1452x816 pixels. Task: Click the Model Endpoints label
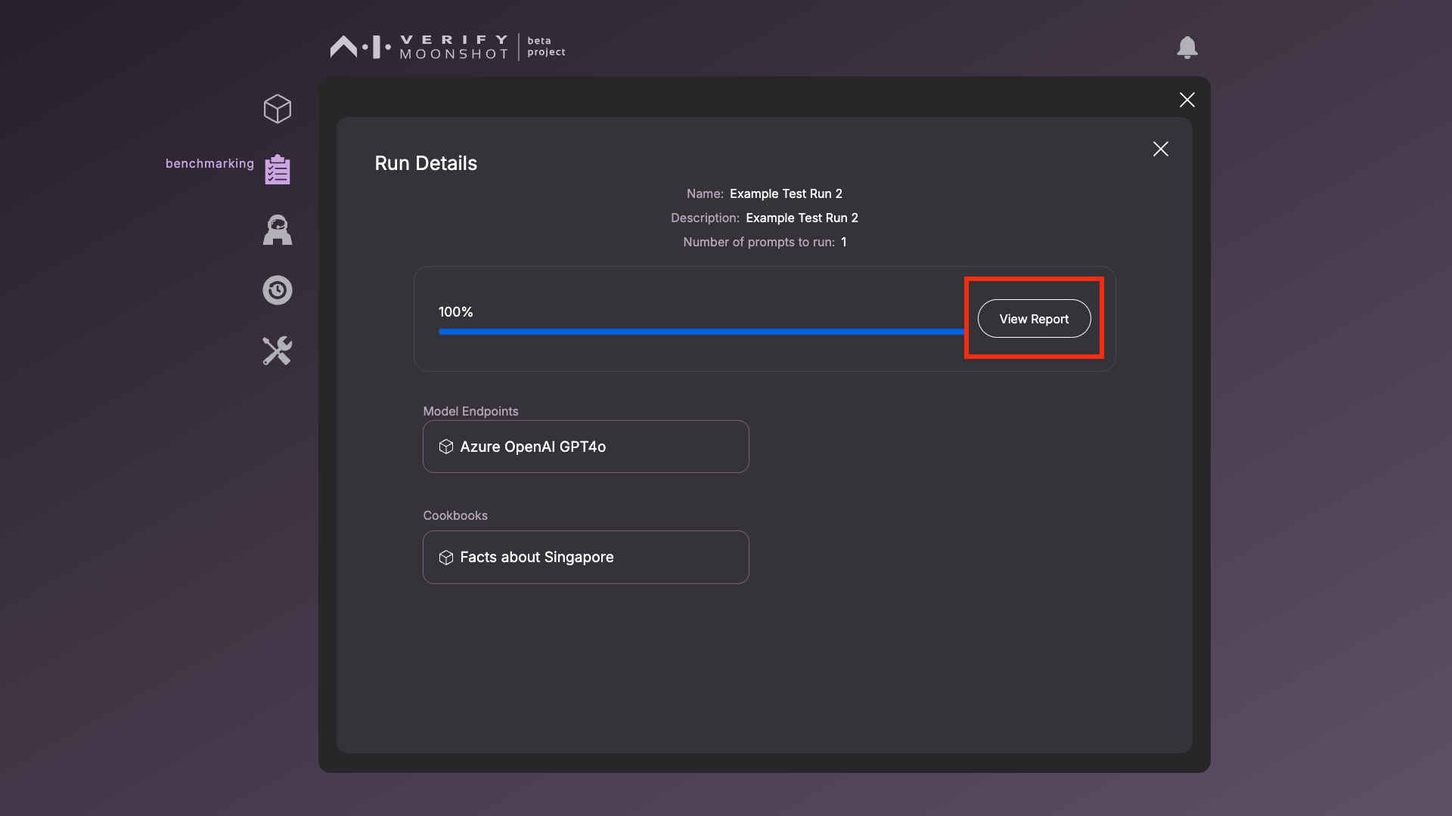[470, 411]
